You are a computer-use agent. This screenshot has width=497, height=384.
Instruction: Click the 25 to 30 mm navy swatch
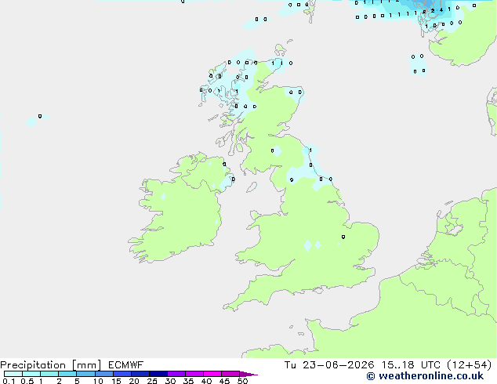158,374
